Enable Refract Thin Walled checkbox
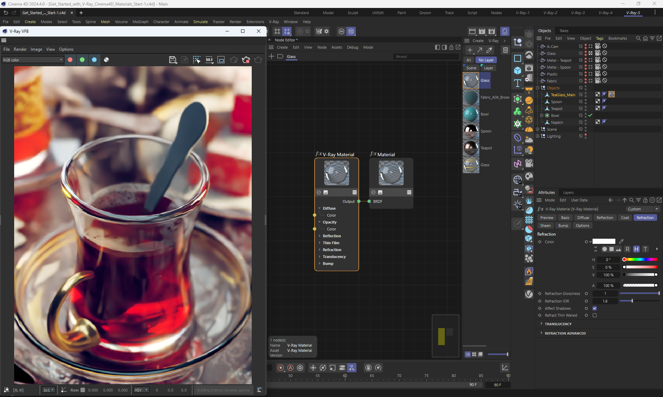This screenshot has width=663, height=397. 595,315
